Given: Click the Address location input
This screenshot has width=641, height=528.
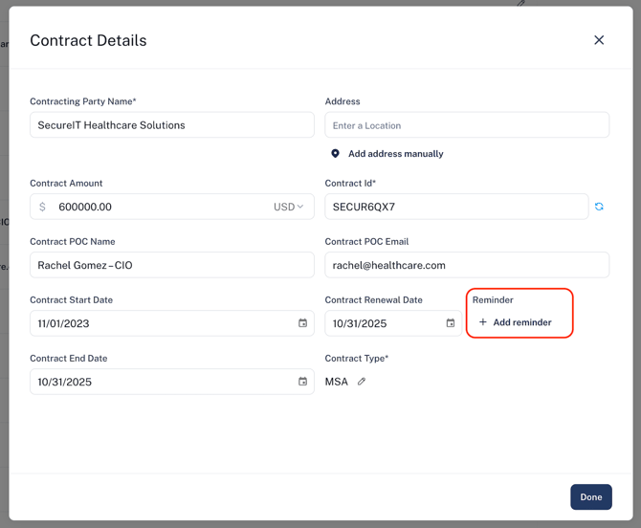Looking at the screenshot, I should tap(467, 125).
